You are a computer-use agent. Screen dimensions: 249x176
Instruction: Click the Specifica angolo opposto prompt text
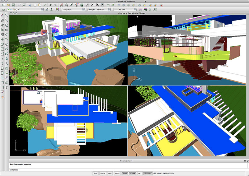coord(21,164)
